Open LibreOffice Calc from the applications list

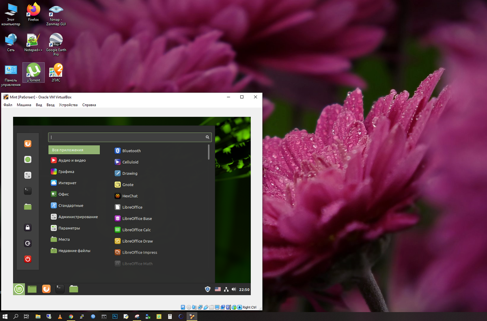136,230
